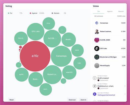
Task: Open Consensys avatar in Votes list
Action: coord(97,23)
